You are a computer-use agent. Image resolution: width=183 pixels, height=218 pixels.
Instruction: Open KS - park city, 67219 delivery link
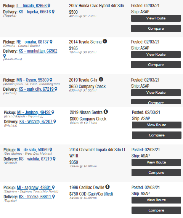coord(36,89)
